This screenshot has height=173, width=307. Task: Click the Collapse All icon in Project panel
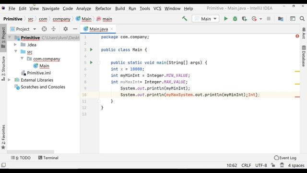53,29
